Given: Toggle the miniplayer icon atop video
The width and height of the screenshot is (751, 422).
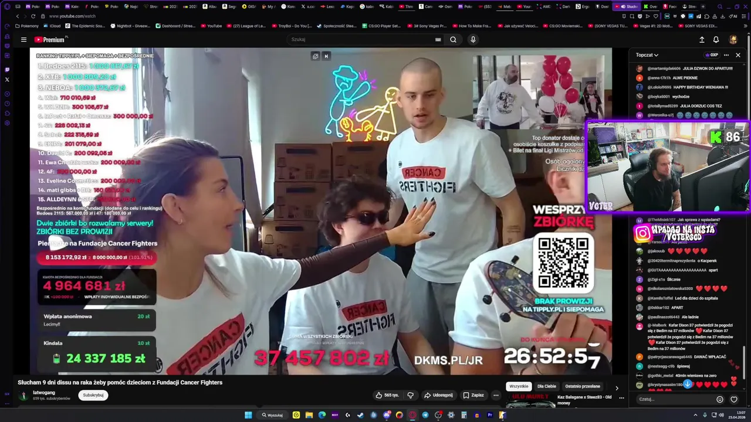Looking at the screenshot, I should (x=316, y=56).
